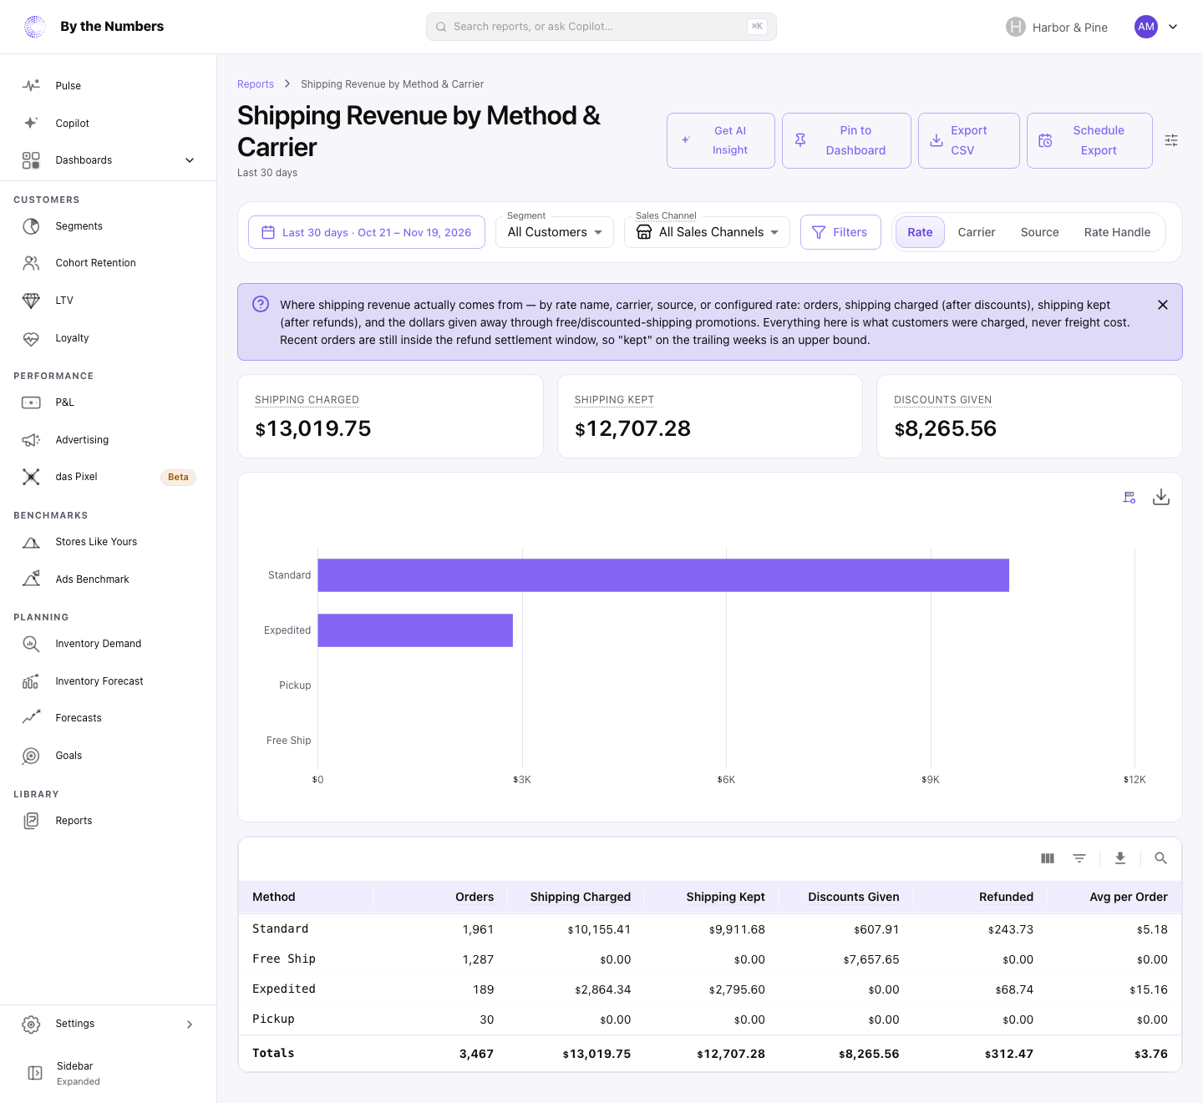This screenshot has width=1203, height=1103.
Task: Click the search reports field
Action: tap(601, 27)
